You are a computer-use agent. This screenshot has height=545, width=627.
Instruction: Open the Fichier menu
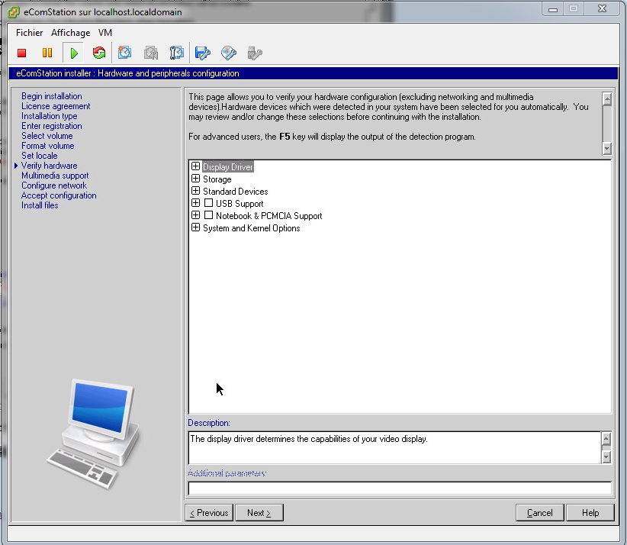coord(30,33)
